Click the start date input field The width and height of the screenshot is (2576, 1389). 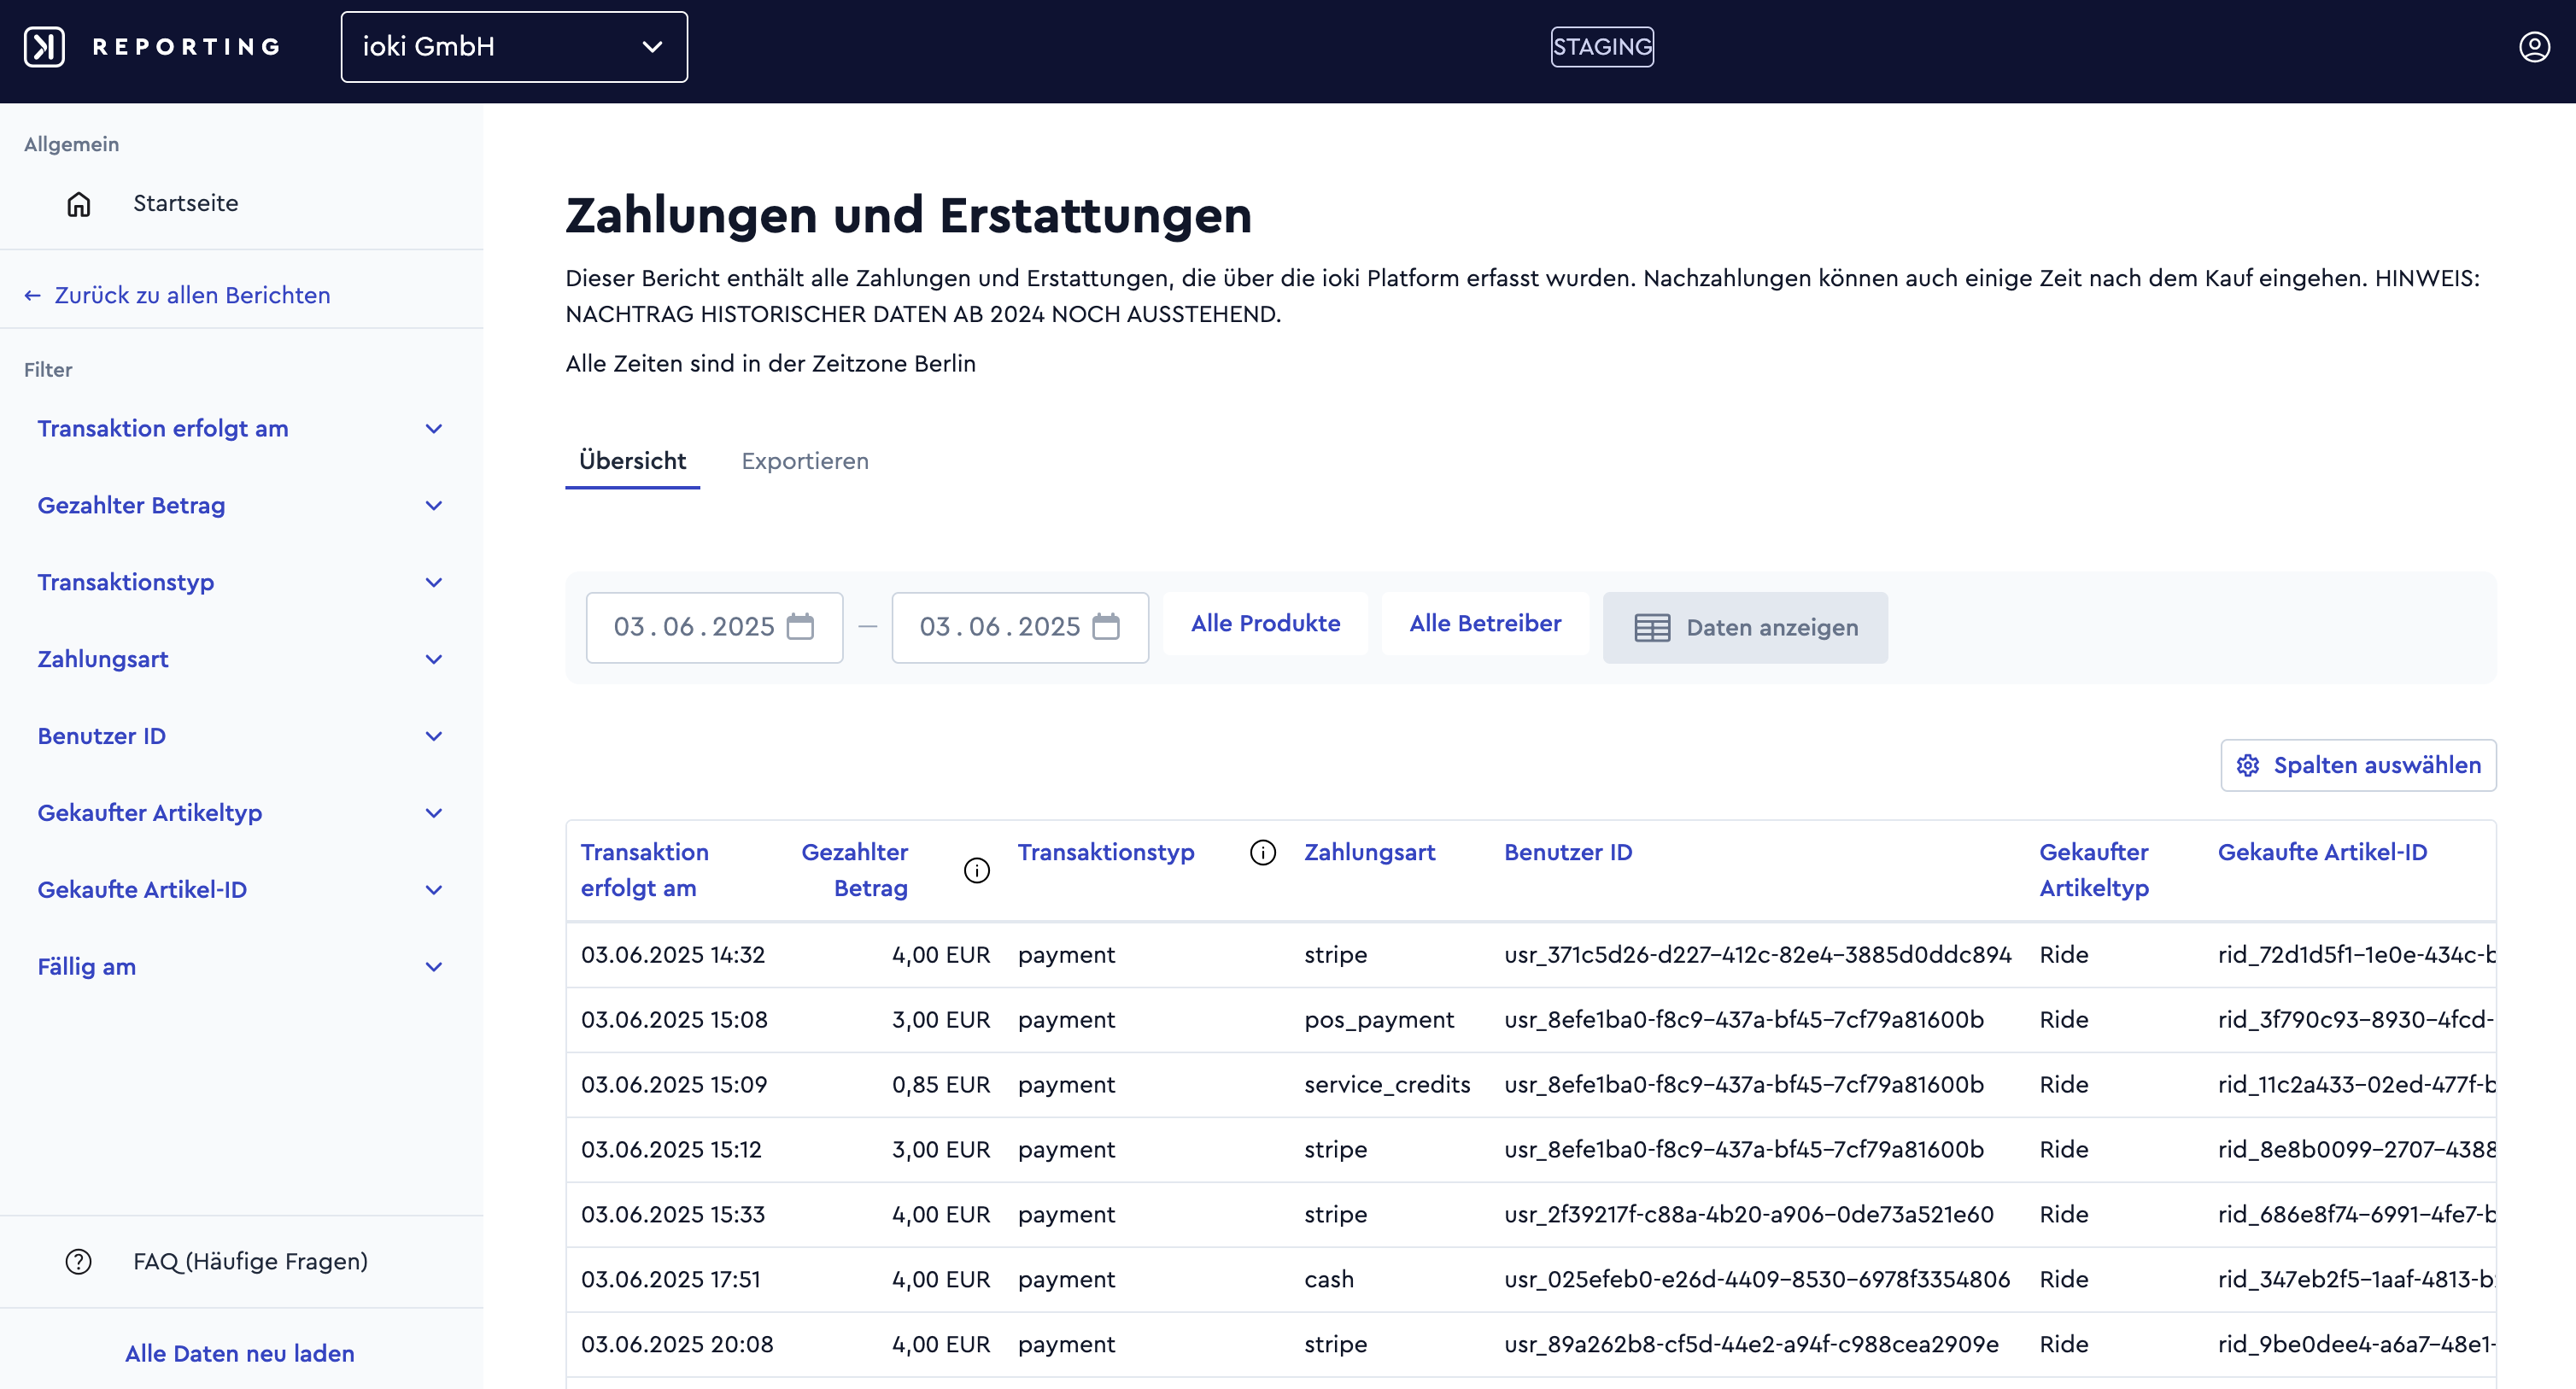click(x=714, y=628)
